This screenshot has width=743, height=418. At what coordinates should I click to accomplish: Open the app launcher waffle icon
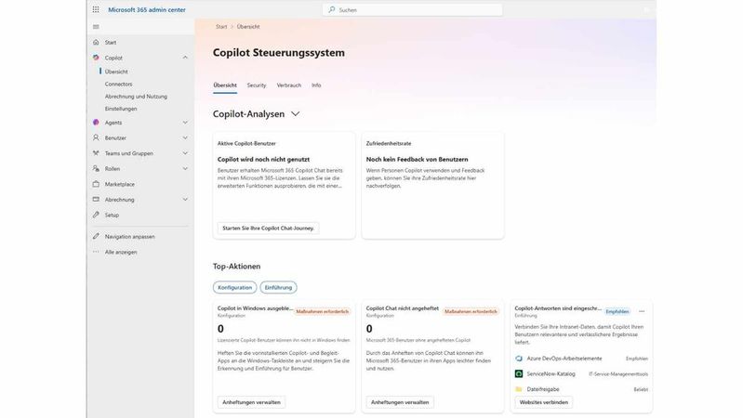pyautogui.click(x=96, y=9)
